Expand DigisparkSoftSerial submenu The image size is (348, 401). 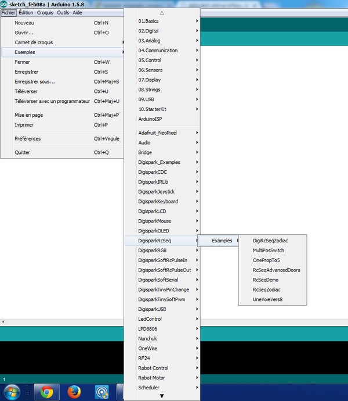click(x=162, y=280)
